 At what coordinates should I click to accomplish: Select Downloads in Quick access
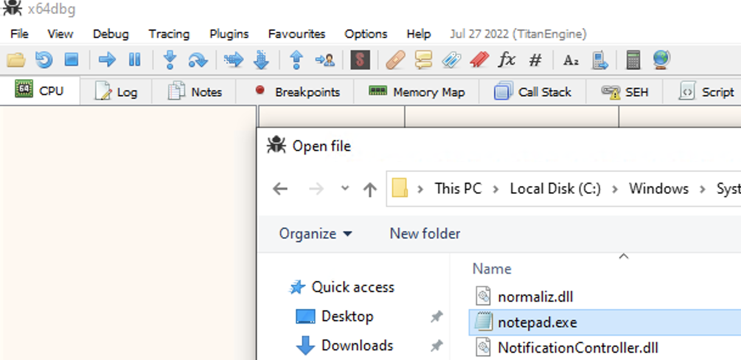[357, 345]
